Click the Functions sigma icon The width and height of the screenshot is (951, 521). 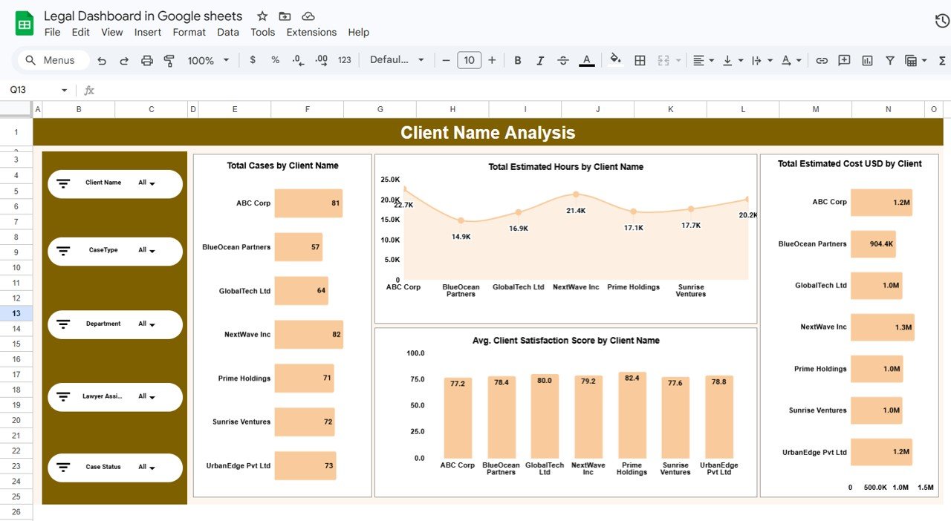point(944,60)
